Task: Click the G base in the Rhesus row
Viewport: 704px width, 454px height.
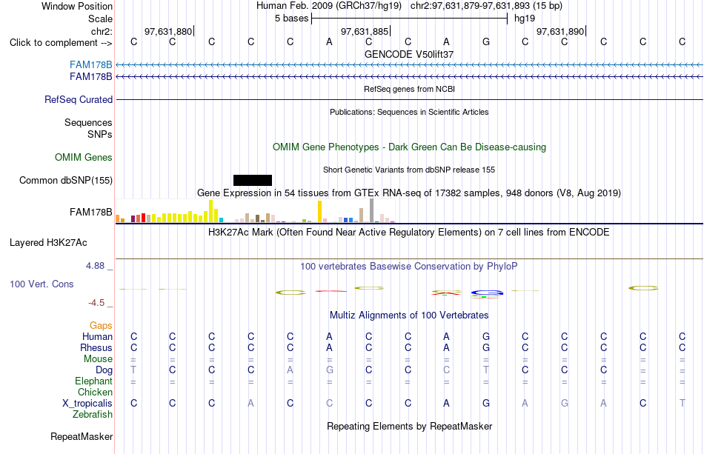Action: tap(486, 347)
